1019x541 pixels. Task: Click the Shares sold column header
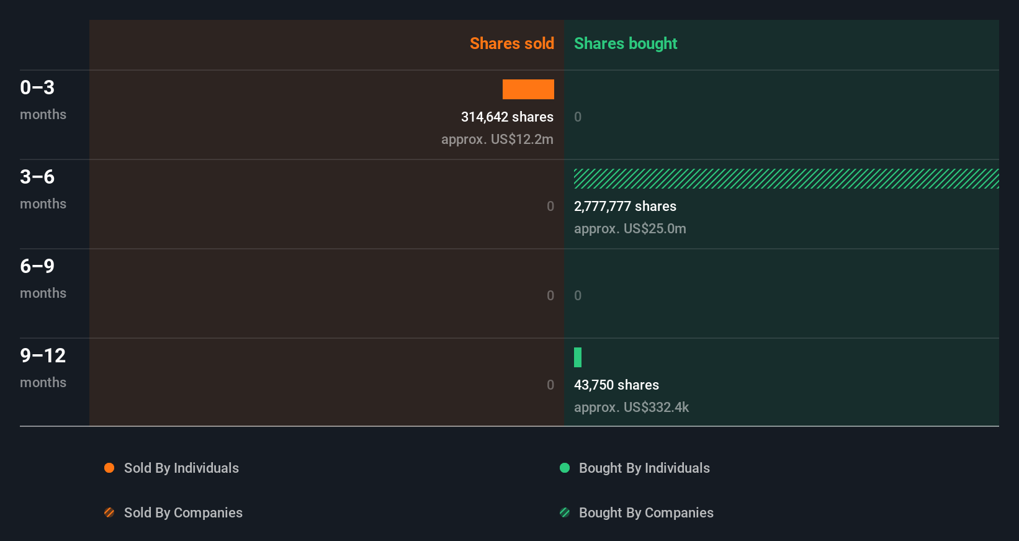(x=512, y=43)
